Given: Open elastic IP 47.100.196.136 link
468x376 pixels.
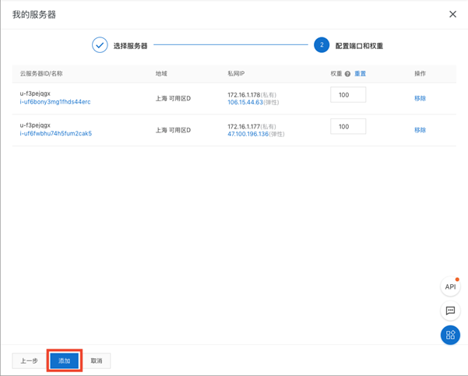Looking at the screenshot, I should pyautogui.click(x=248, y=134).
